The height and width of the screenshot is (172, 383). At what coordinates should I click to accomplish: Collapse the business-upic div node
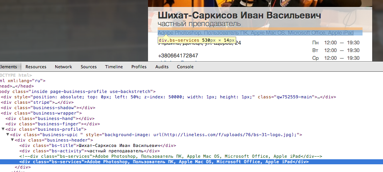click(x=8, y=135)
